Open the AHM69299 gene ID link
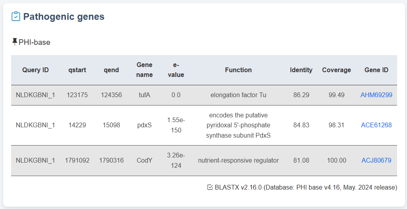This screenshot has width=407, height=209. (x=376, y=95)
